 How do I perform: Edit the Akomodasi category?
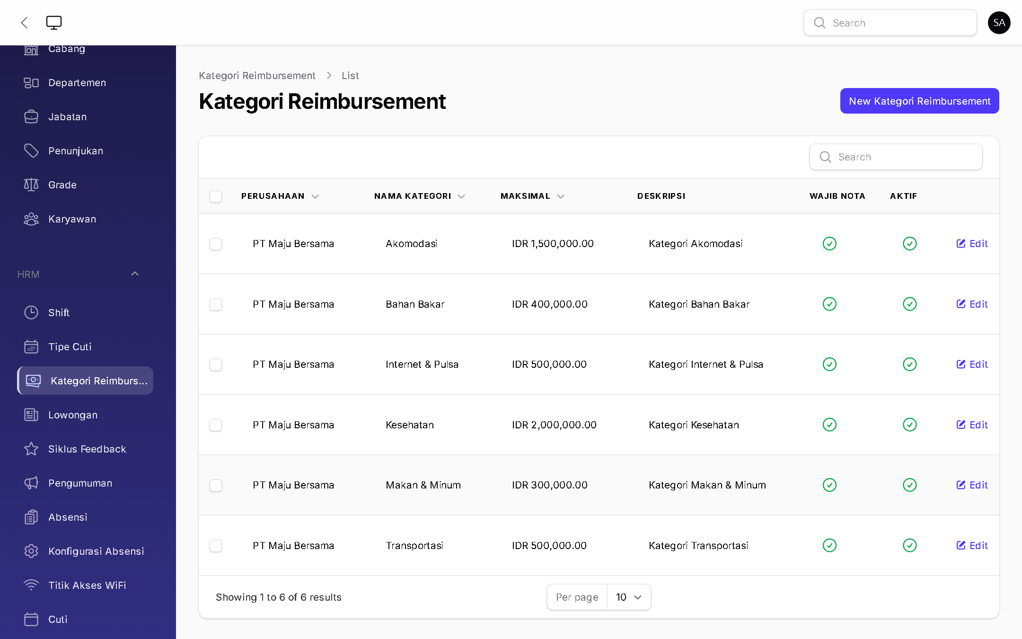(x=972, y=244)
